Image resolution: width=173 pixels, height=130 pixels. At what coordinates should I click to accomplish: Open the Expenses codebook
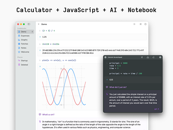pos(25,36)
